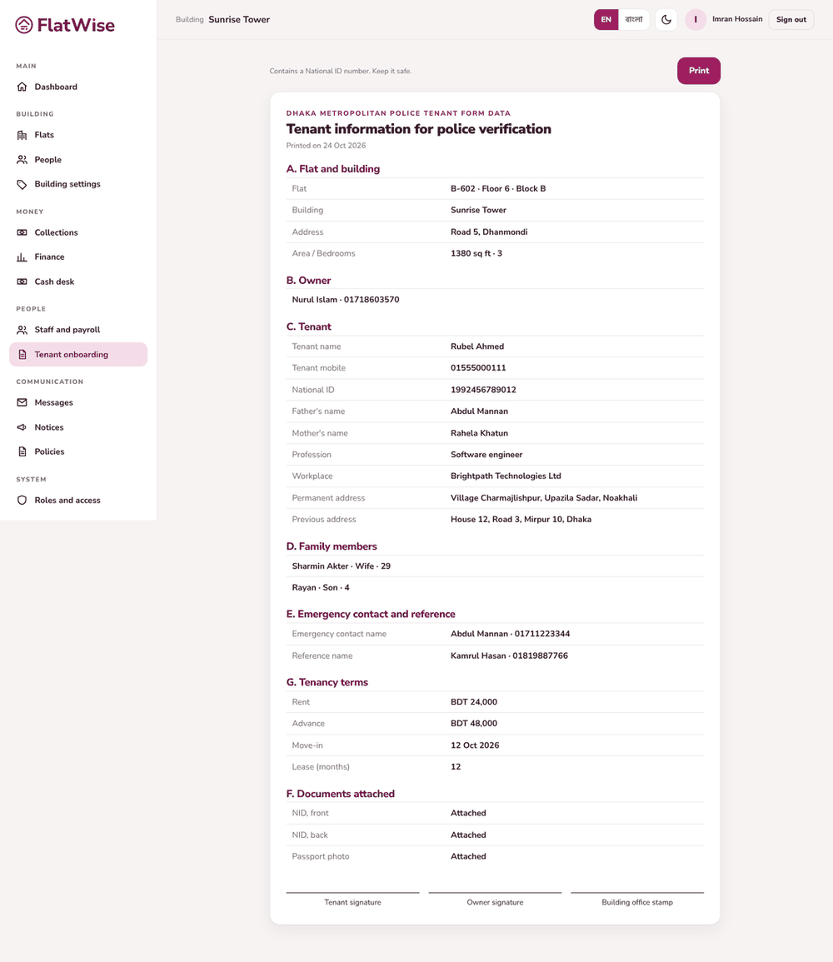Image resolution: width=833 pixels, height=962 pixels.
Task: Click the flat value B-602 · Floor 6 · Block B
Action: coord(498,188)
